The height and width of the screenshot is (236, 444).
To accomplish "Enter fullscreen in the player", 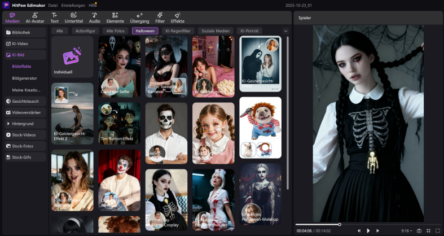I will click(437, 230).
